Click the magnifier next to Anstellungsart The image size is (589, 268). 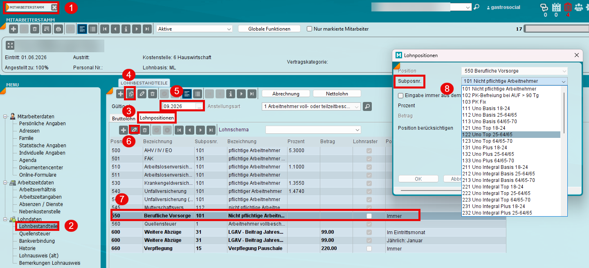pos(367,106)
